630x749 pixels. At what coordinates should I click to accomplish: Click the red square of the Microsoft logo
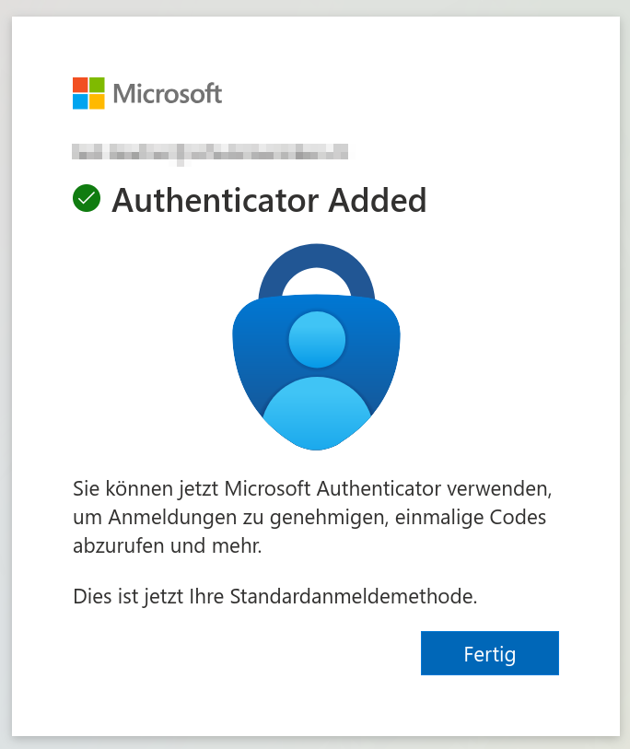coord(80,85)
